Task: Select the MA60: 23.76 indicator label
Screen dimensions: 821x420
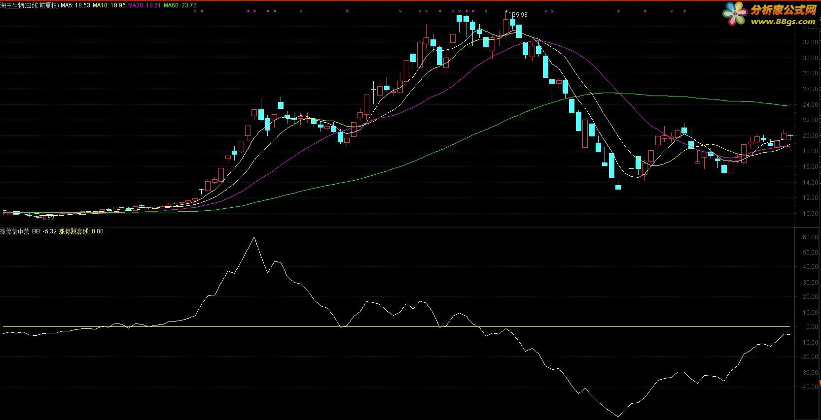Action: click(180, 5)
